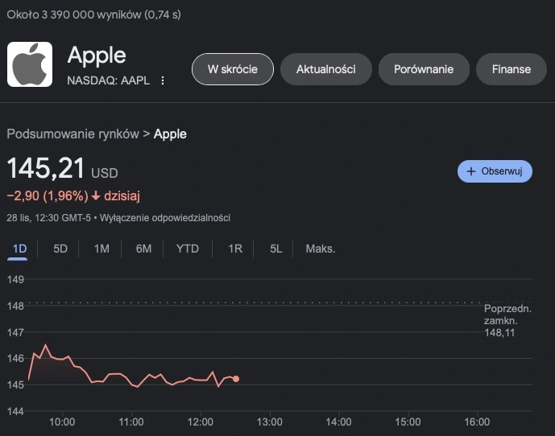Show the 1R chart range
This screenshot has width=555, height=436.
click(235, 249)
